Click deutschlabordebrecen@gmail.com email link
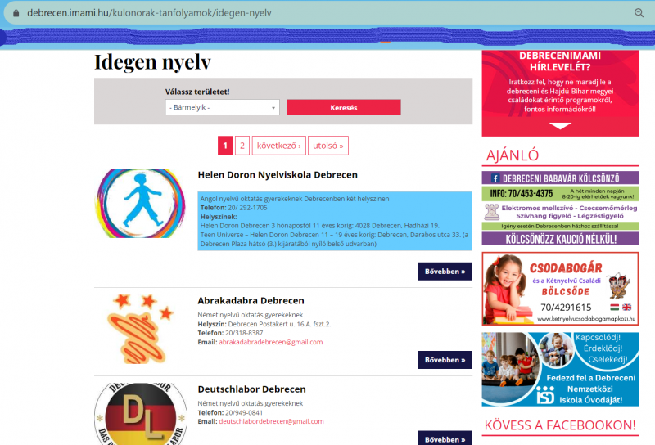The height and width of the screenshot is (445, 655). click(x=271, y=421)
